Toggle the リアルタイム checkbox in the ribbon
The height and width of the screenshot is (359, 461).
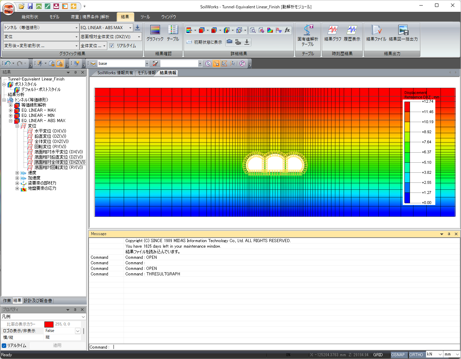pyautogui.click(x=111, y=45)
